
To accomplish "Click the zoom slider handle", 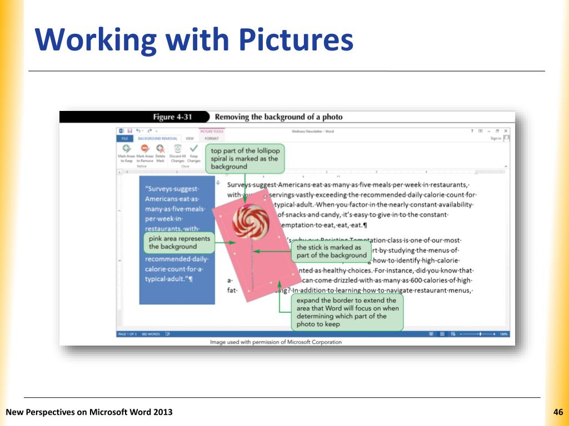I will pos(480,334).
